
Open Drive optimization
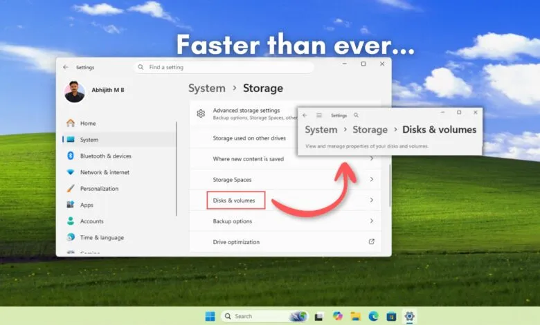[285, 242]
